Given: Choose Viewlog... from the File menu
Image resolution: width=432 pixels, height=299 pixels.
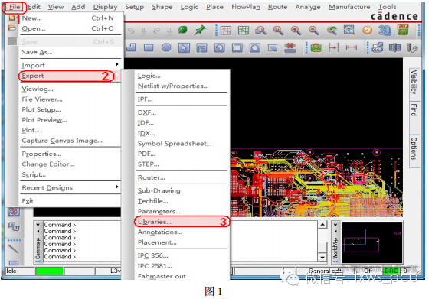Looking at the screenshot, I should tap(70, 89).
